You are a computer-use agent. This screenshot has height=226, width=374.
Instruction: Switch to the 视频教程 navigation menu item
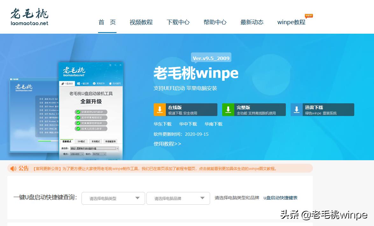tap(141, 22)
